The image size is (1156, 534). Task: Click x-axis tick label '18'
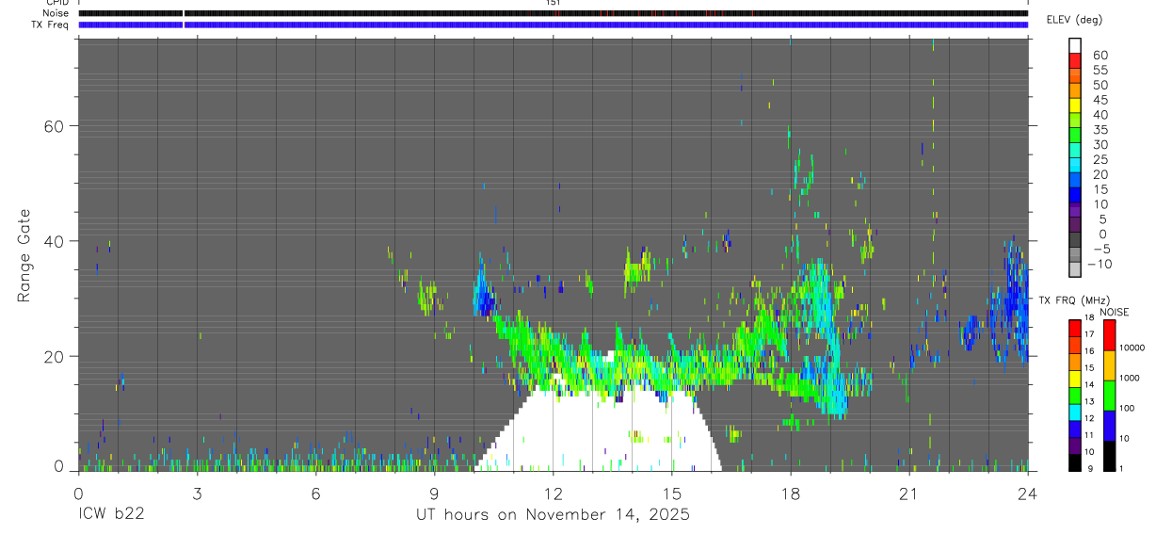pos(790,493)
